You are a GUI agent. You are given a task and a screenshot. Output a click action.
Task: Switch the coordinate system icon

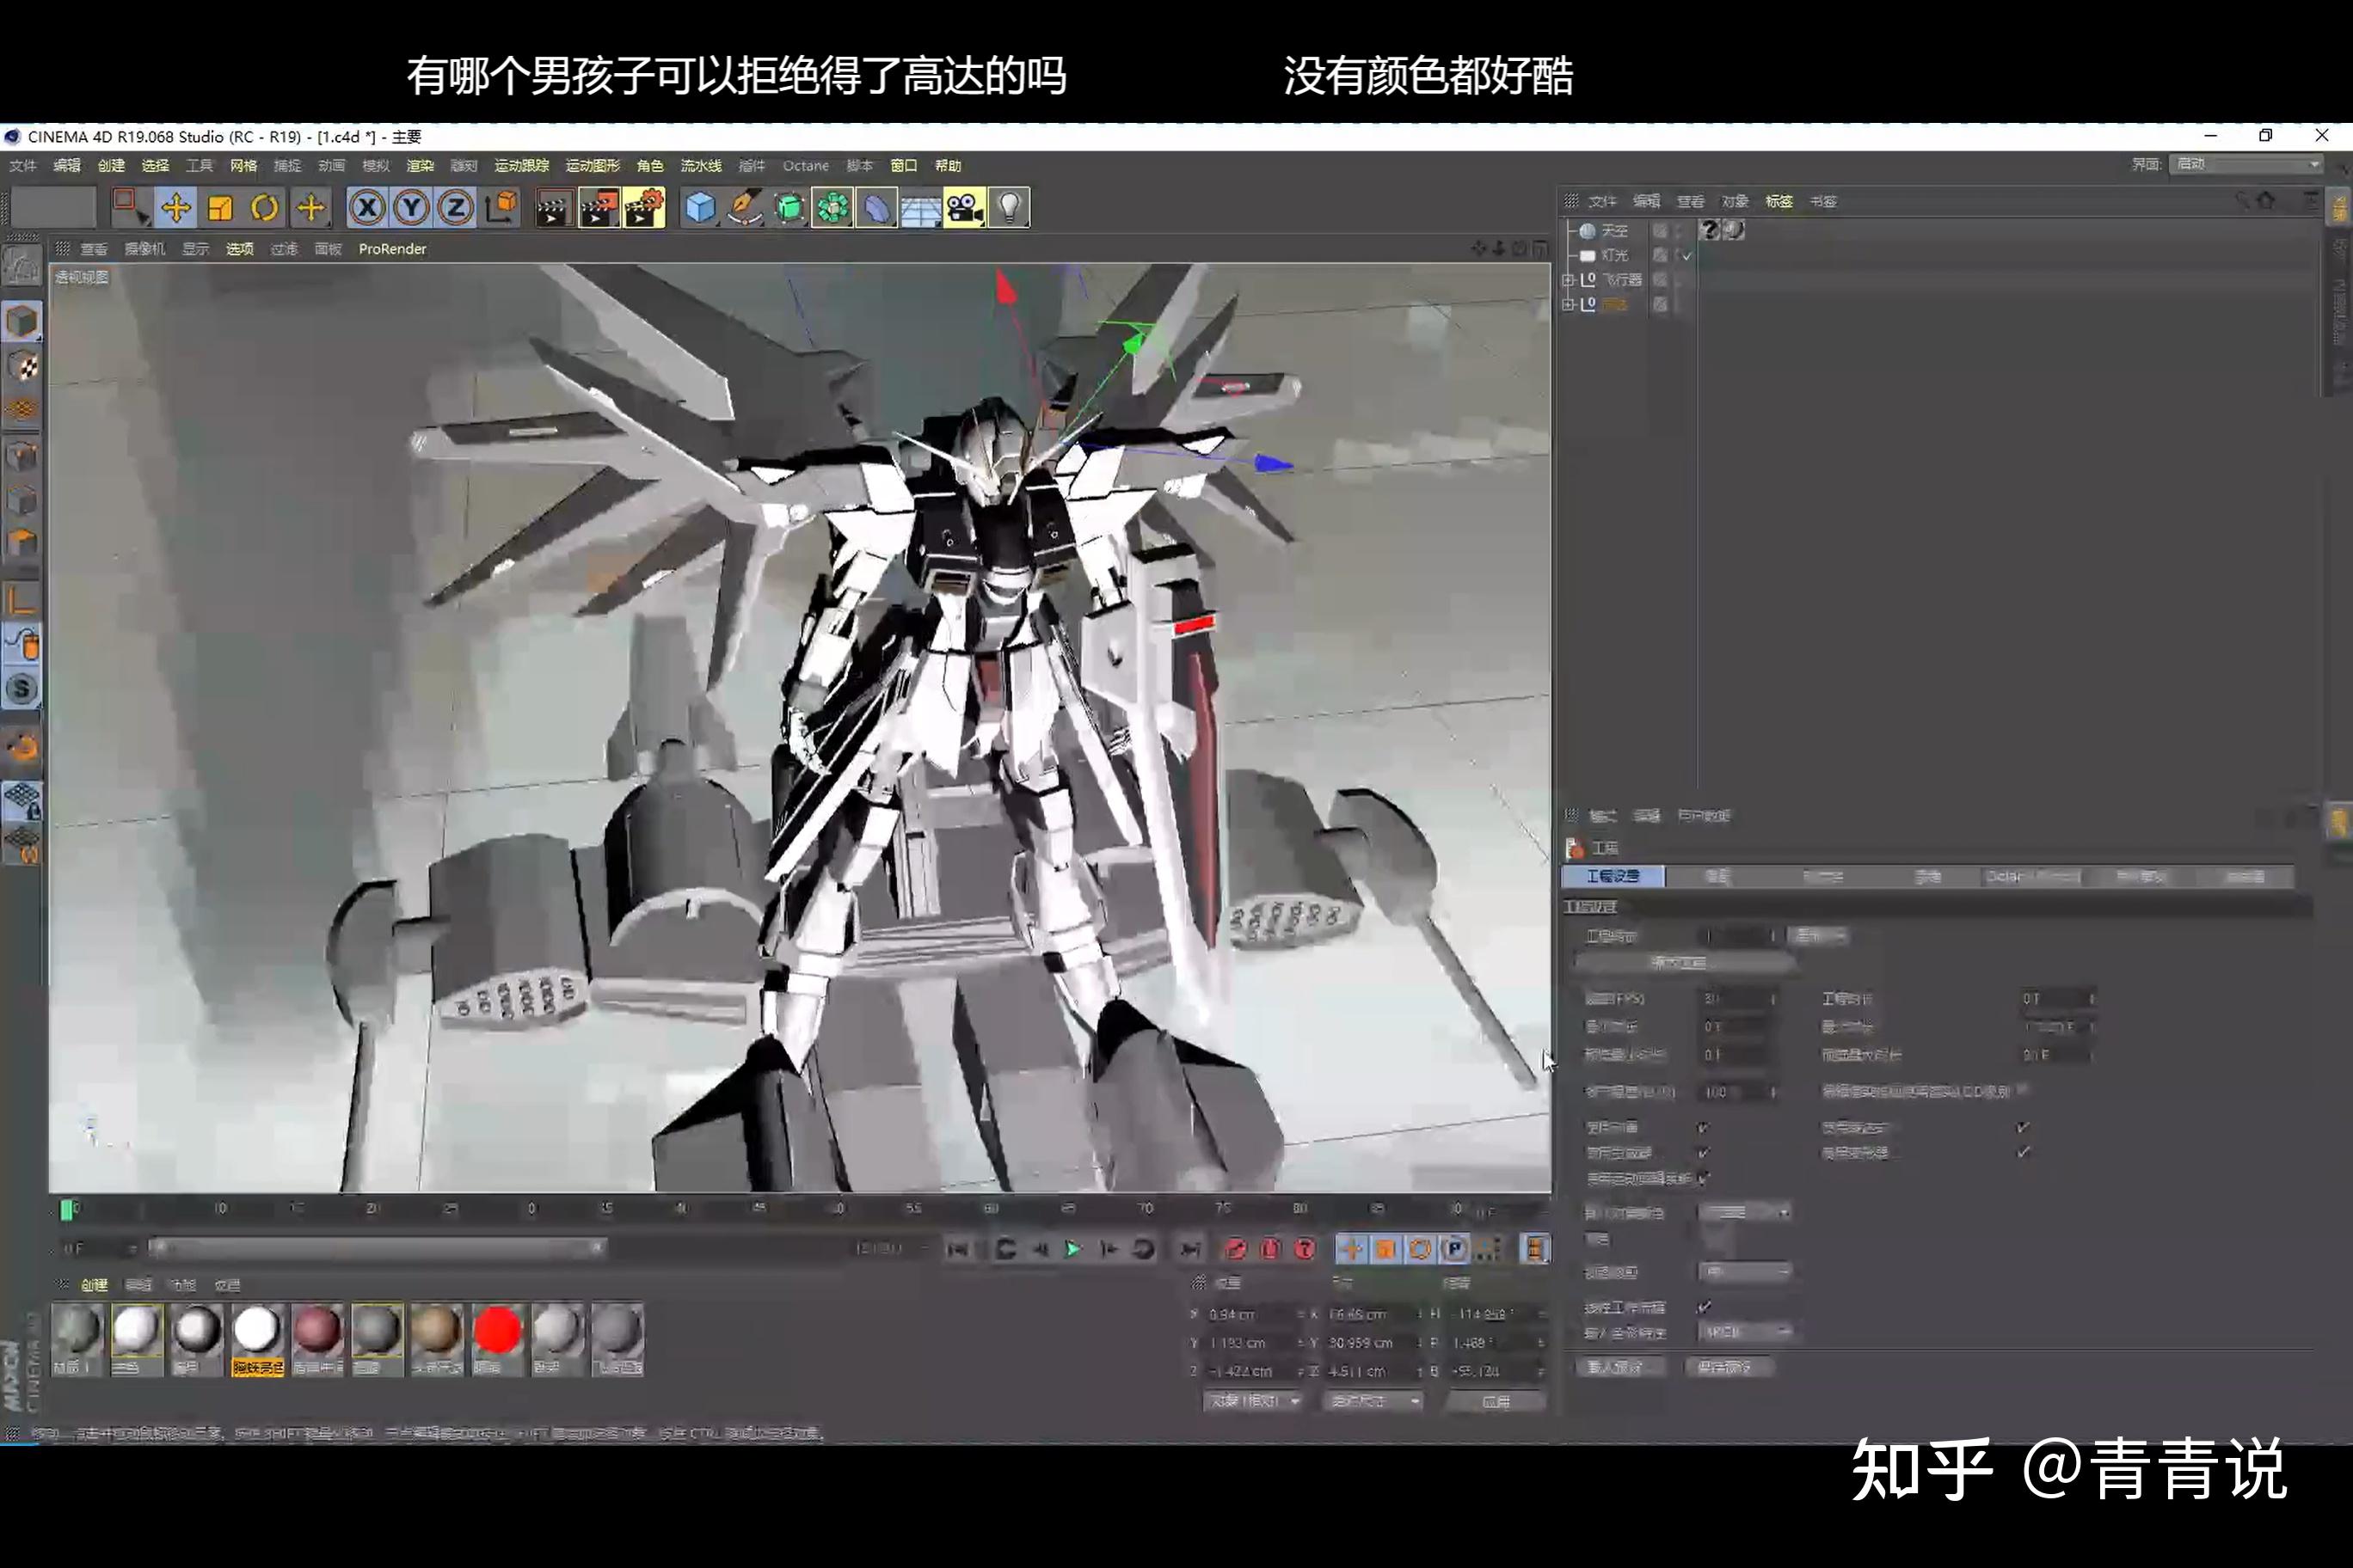tap(501, 208)
